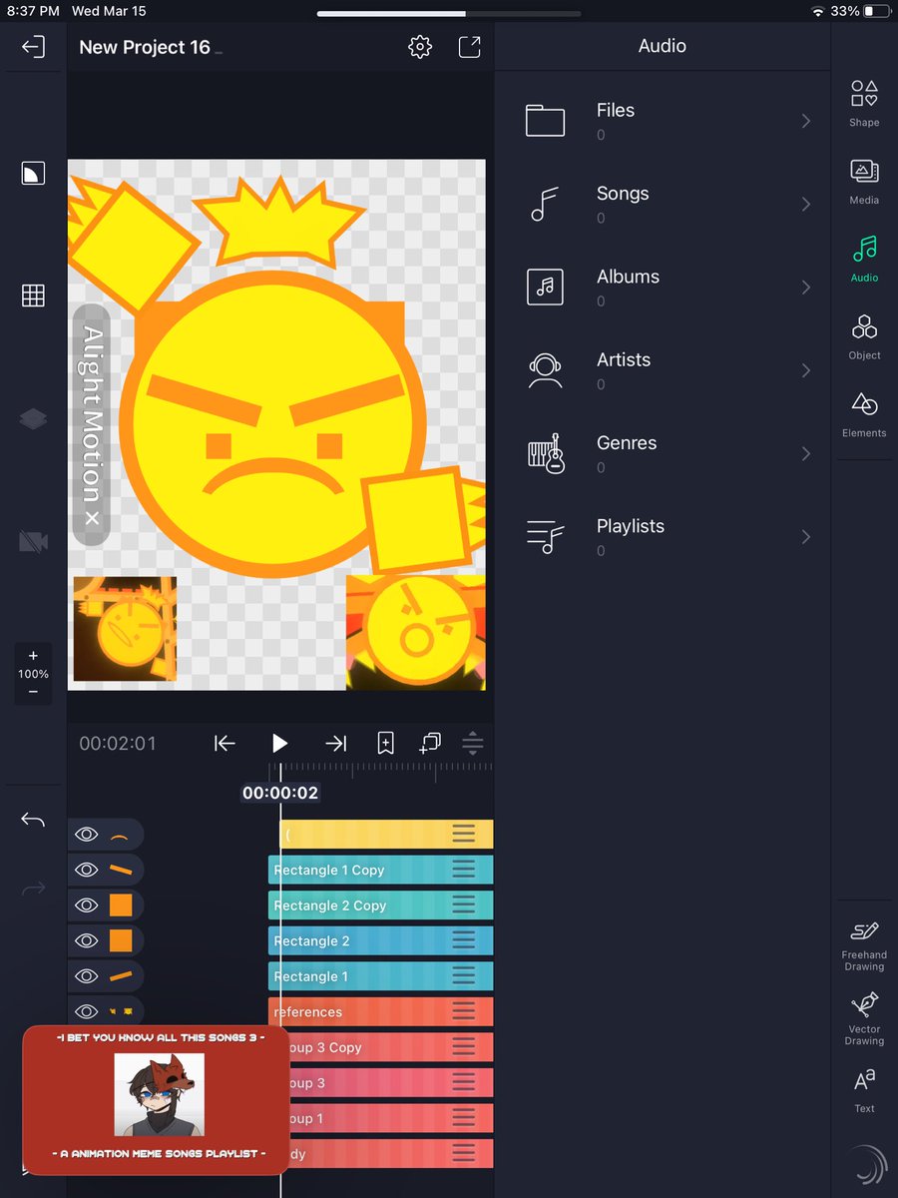Viewport: 898px width, 1198px height.
Task: Select the Rectangle 1 Copy clip
Action: (380, 870)
